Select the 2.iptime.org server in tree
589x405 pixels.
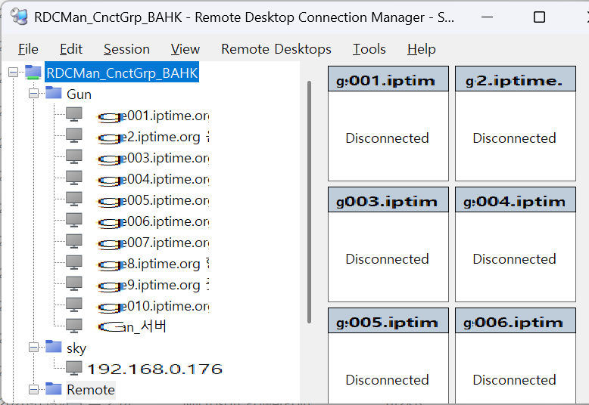153,138
